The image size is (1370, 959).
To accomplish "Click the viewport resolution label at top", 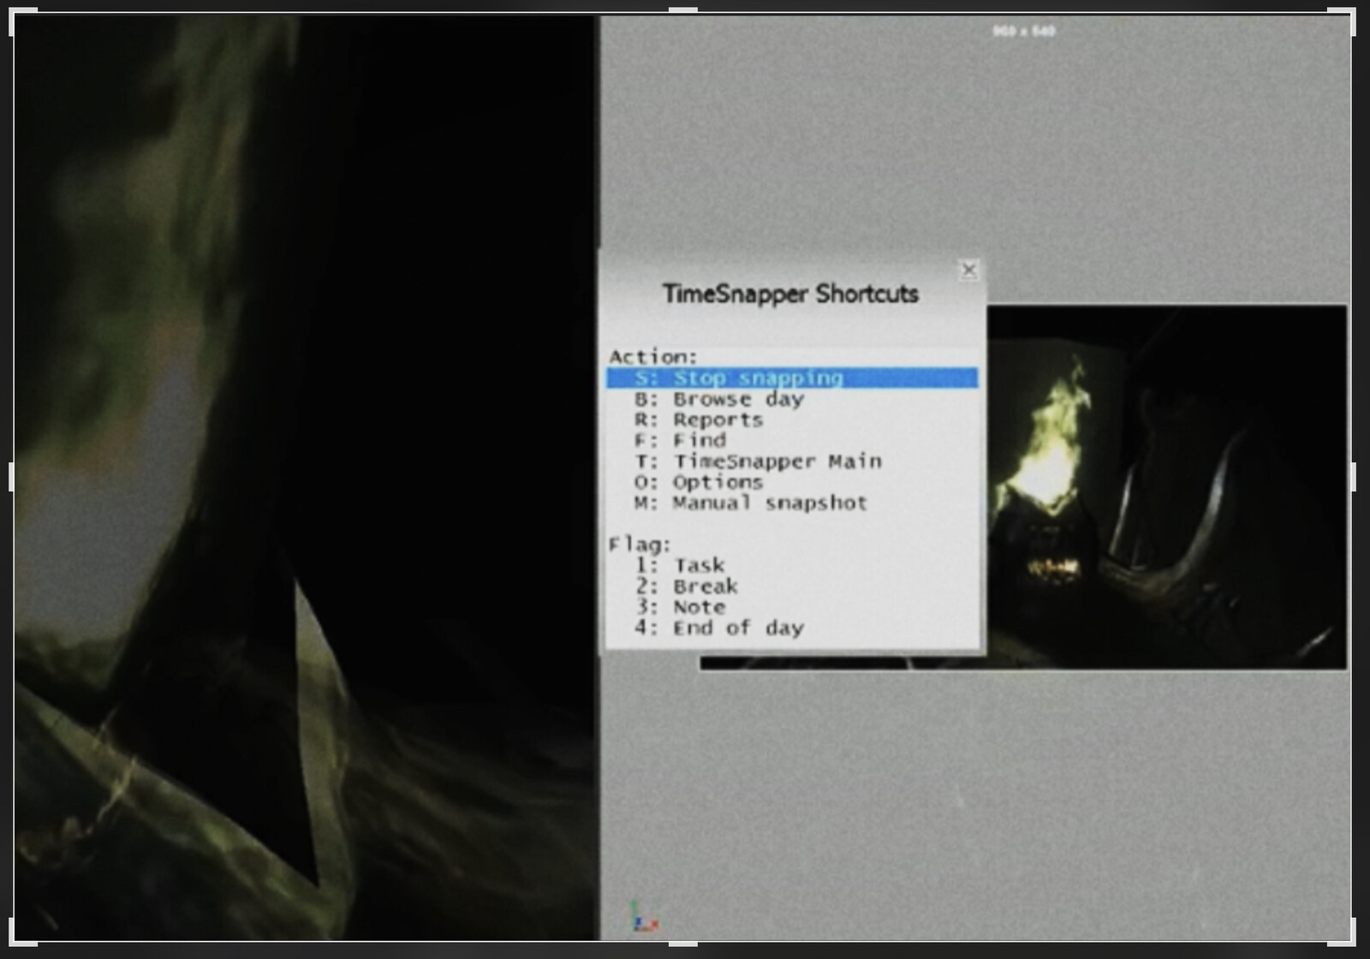I will click(1024, 31).
